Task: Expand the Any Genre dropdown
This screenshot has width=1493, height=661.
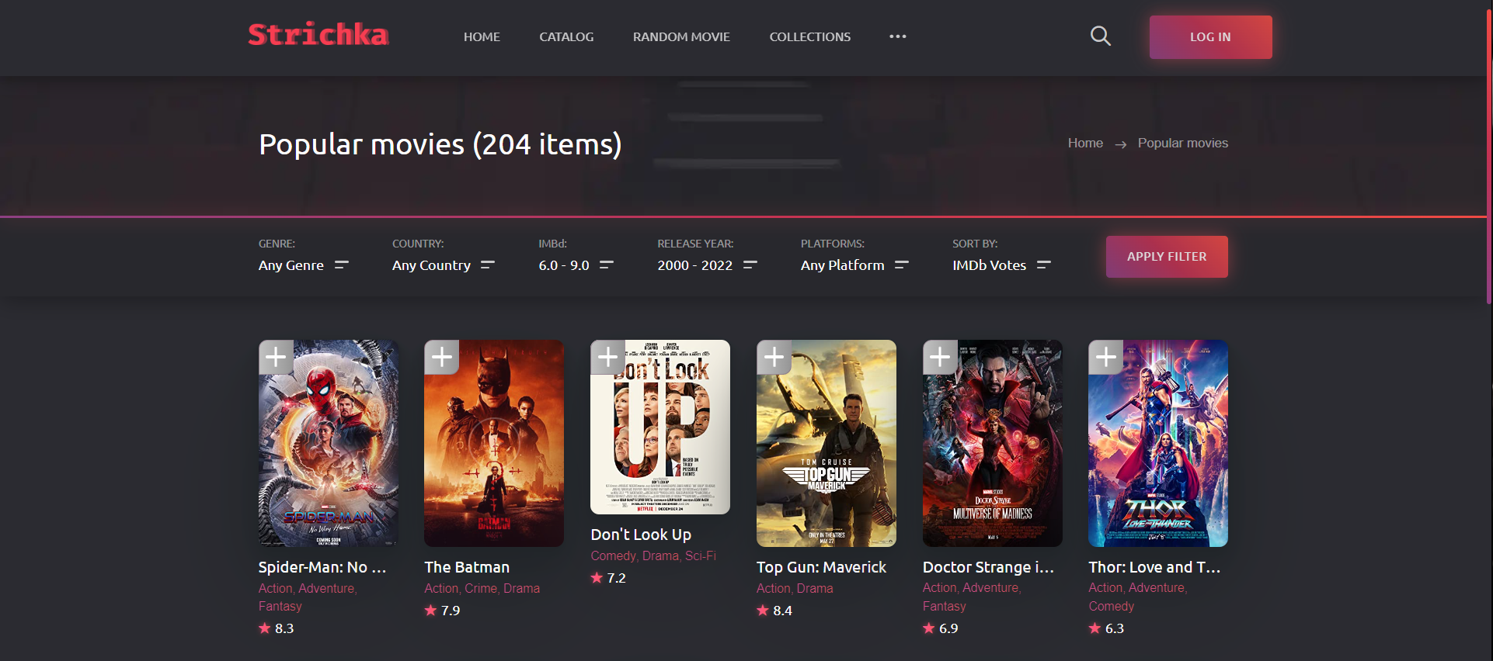Action: point(304,265)
